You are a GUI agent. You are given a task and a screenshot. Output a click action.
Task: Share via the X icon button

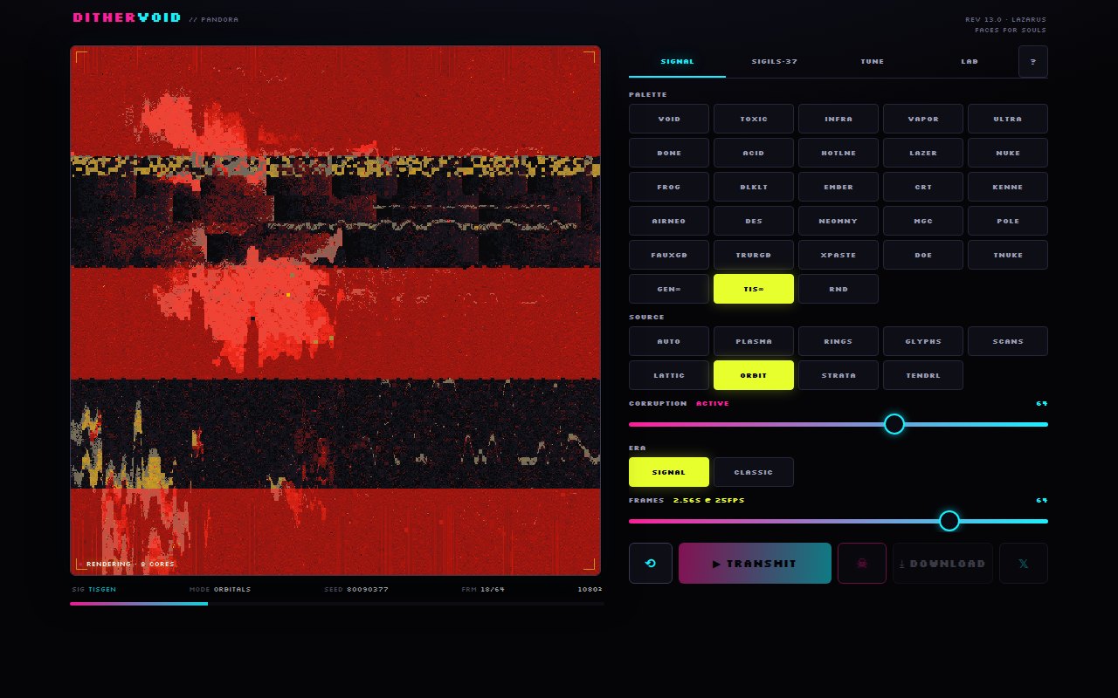pyautogui.click(x=1024, y=563)
